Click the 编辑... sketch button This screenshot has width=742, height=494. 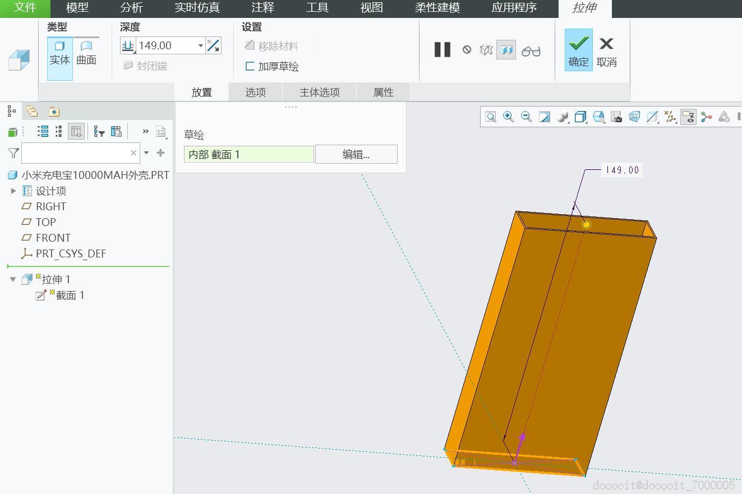tap(356, 154)
